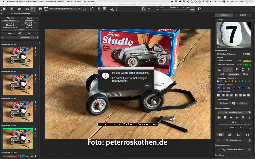Select the ring grain shape

243,118
